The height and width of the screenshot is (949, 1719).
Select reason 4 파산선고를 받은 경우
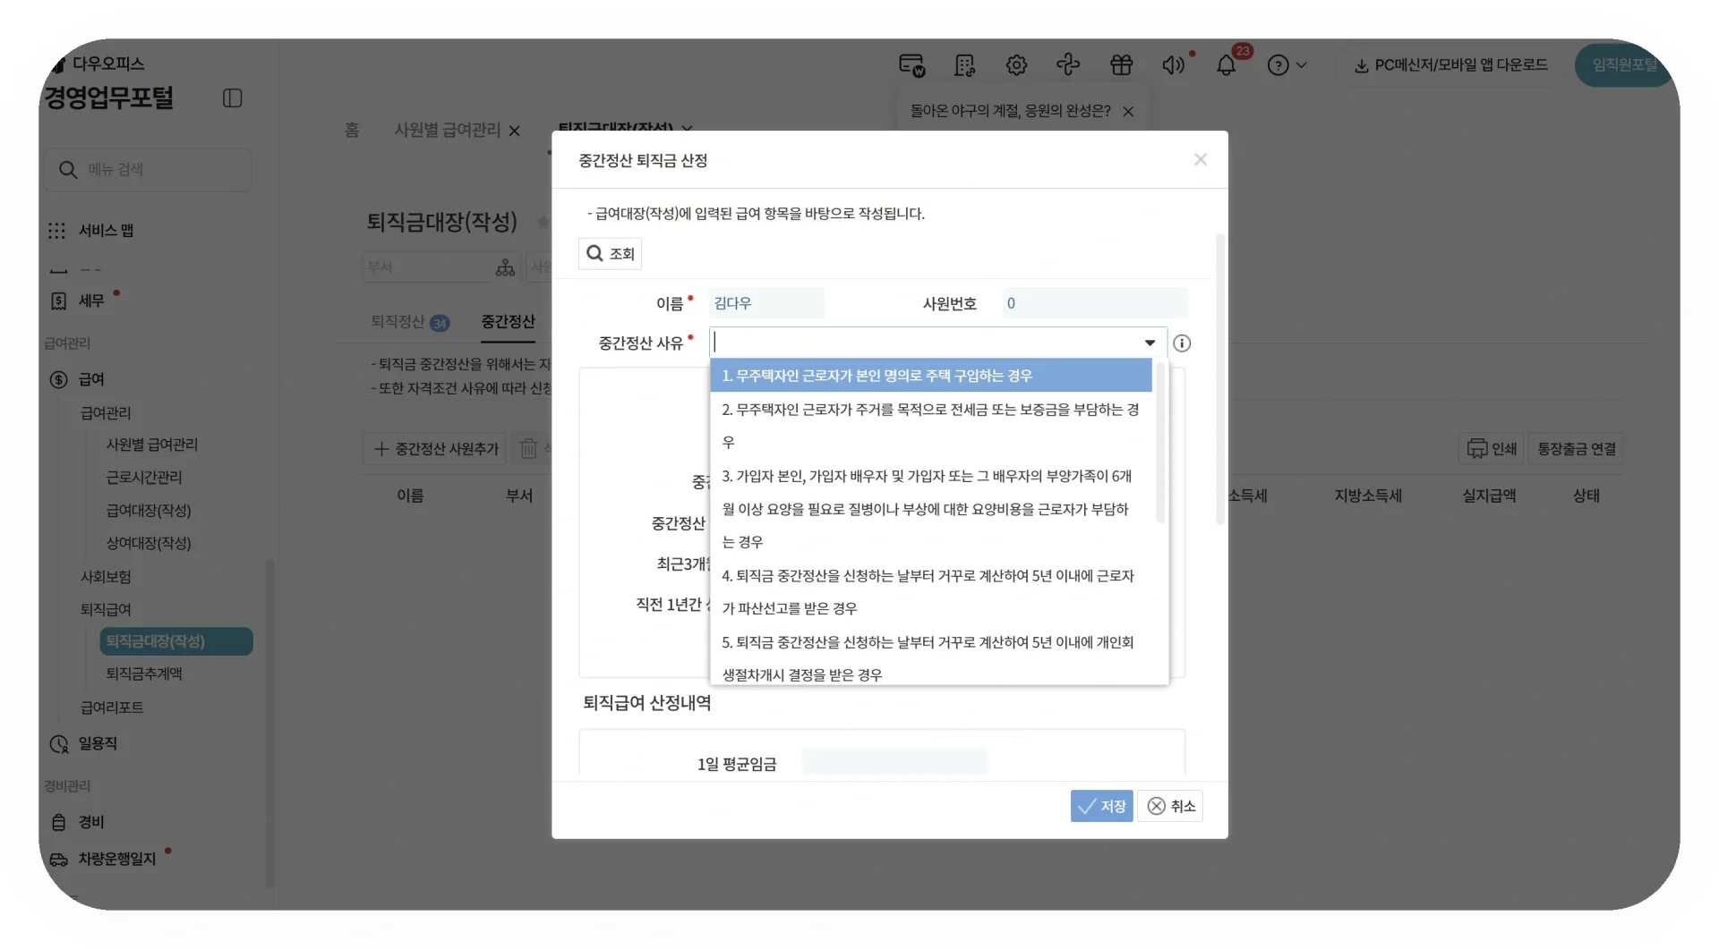[931, 593]
